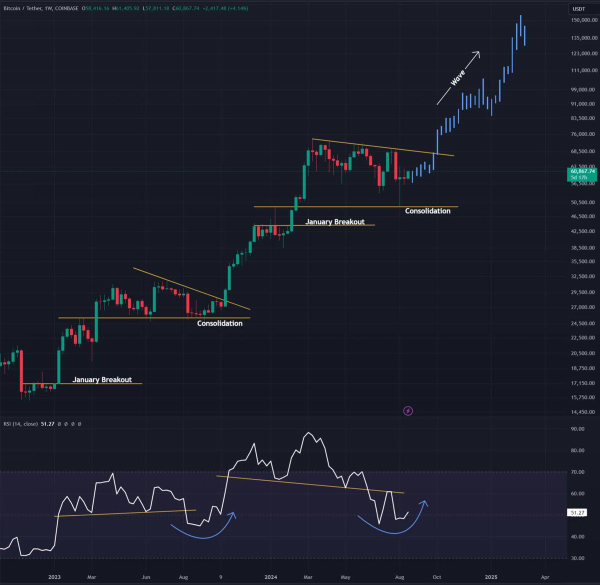The width and height of the screenshot is (600, 585).
Task: Click the current price label 60,867.74
Action: 583,171
